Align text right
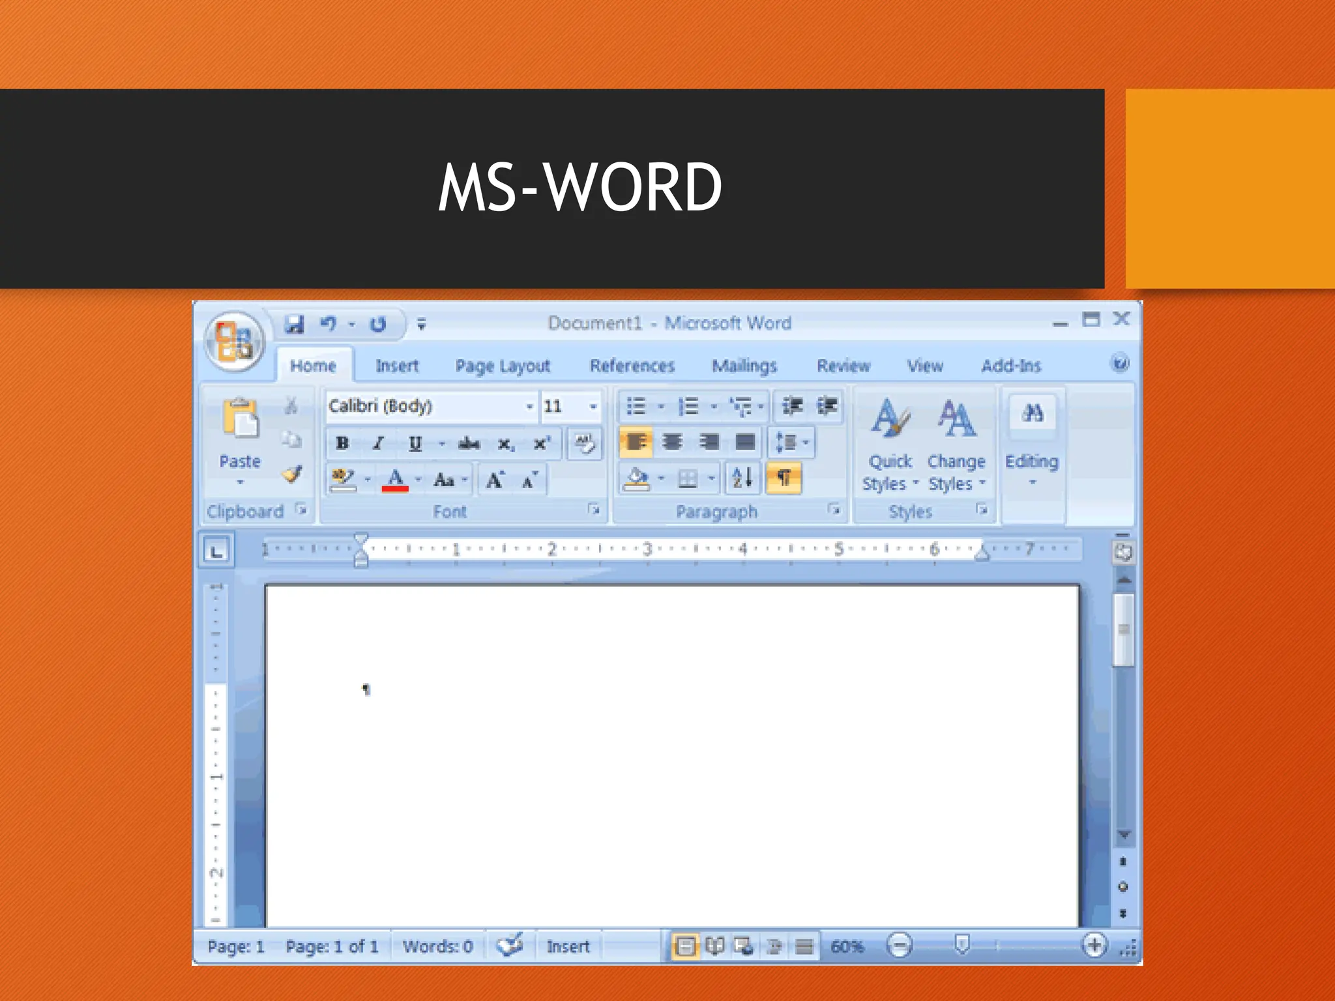Viewport: 1335px width, 1001px height. pos(709,442)
